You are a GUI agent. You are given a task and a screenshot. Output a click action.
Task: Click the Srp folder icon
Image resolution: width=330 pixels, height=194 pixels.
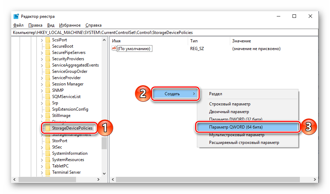pyautogui.click(x=48, y=103)
